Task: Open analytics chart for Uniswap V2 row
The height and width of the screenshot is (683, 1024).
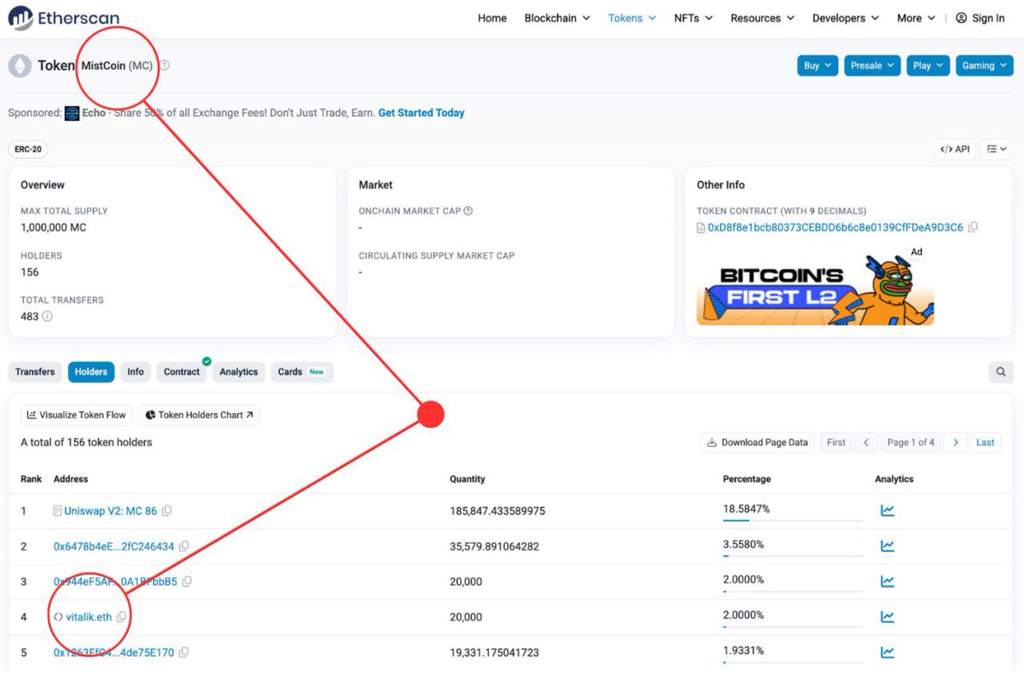Action: pyautogui.click(x=887, y=511)
